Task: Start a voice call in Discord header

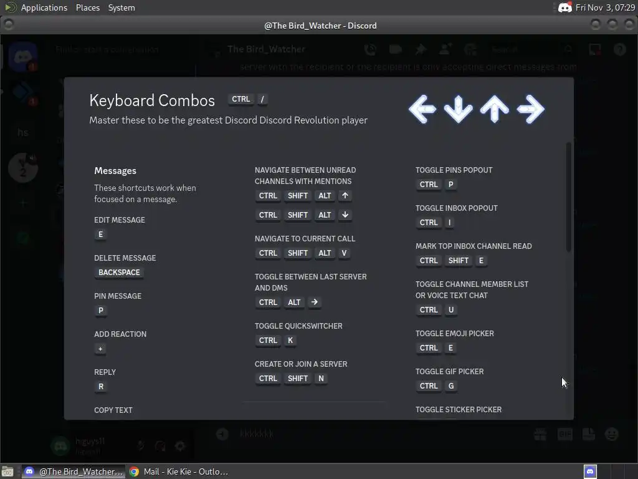Action: [x=370, y=50]
